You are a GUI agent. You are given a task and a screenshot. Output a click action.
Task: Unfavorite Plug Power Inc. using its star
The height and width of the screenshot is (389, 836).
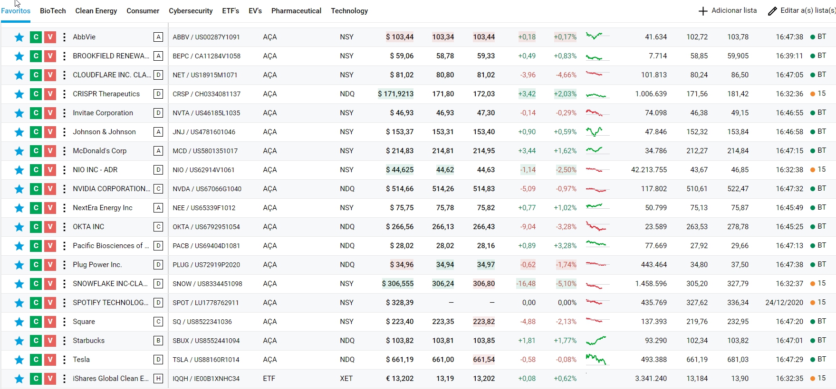(19, 265)
